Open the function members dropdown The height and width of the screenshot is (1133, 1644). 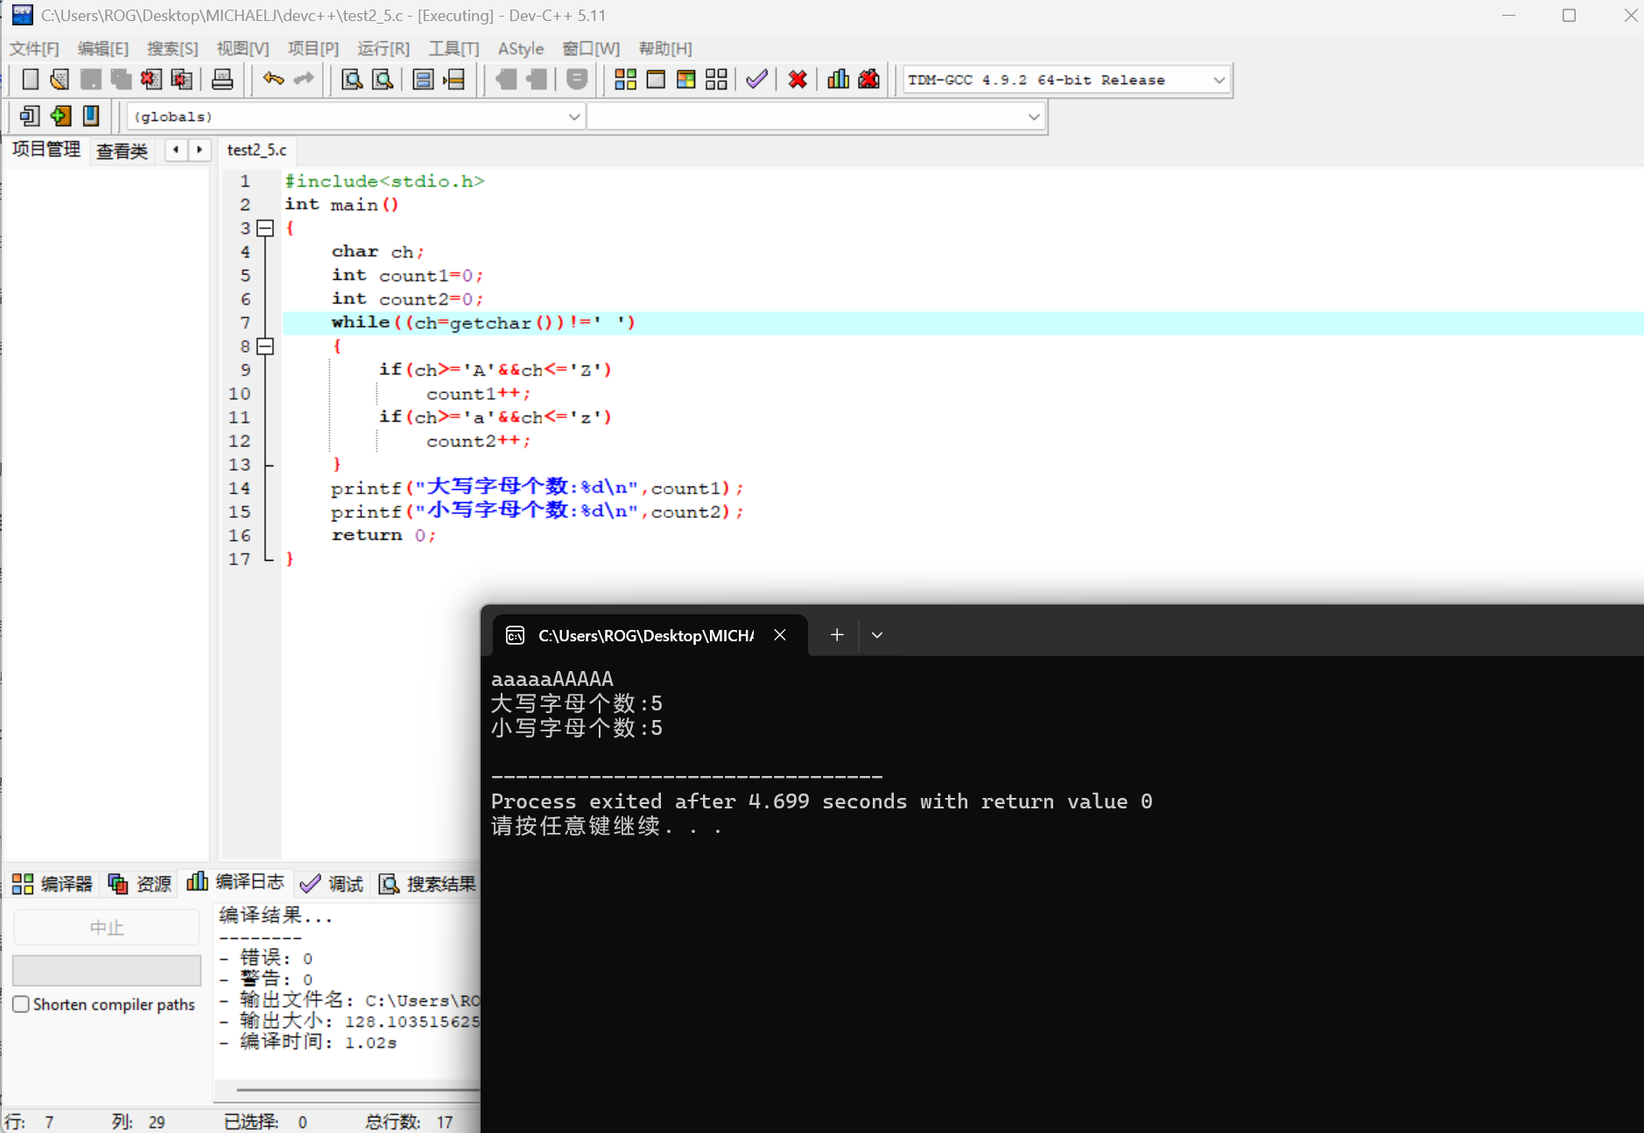coord(1034,116)
